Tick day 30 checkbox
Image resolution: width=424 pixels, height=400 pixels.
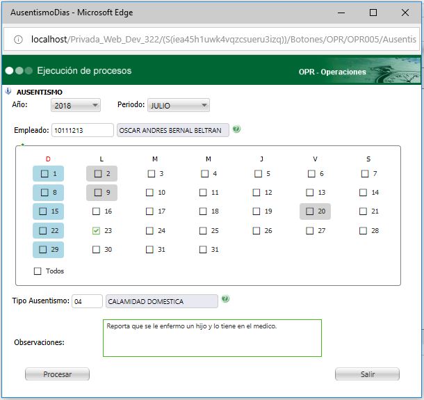point(96,250)
